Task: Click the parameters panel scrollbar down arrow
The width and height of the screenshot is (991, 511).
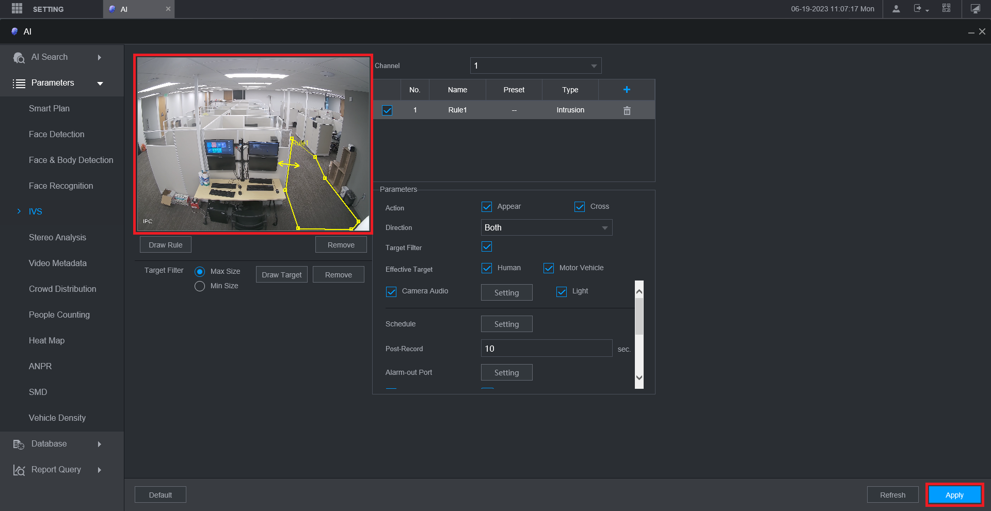Action: click(639, 377)
